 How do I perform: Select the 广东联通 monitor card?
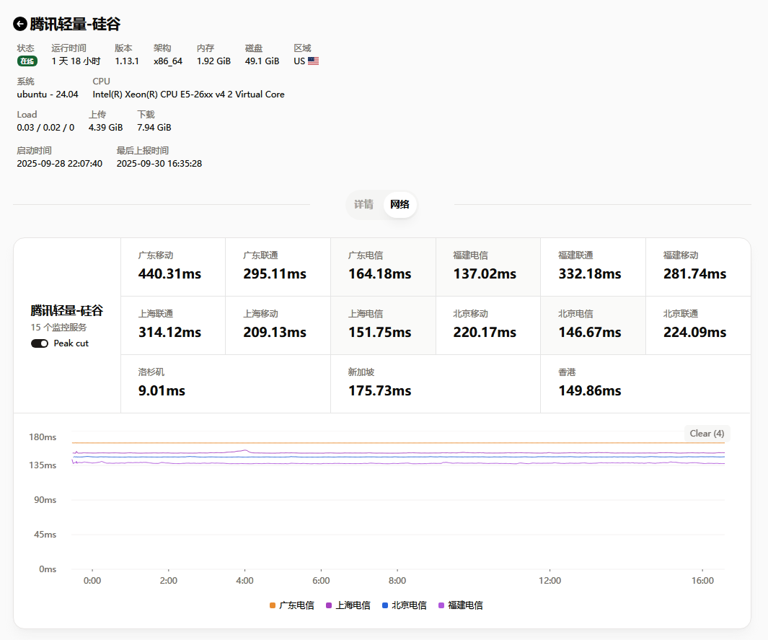(x=278, y=267)
